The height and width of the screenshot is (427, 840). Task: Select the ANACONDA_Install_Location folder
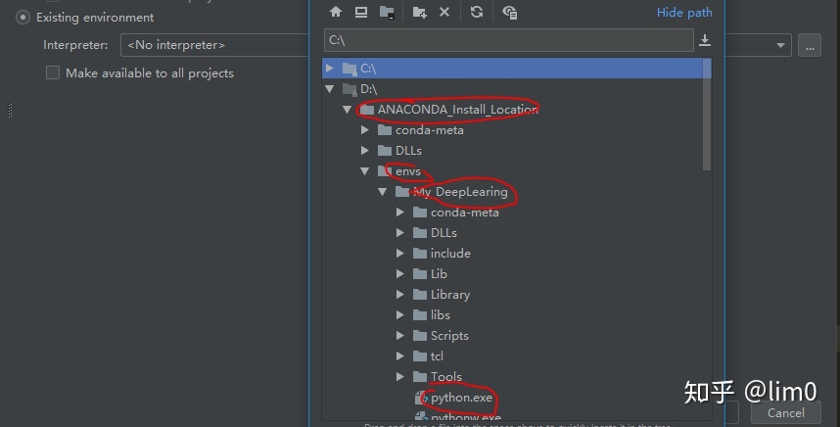(457, 110)
